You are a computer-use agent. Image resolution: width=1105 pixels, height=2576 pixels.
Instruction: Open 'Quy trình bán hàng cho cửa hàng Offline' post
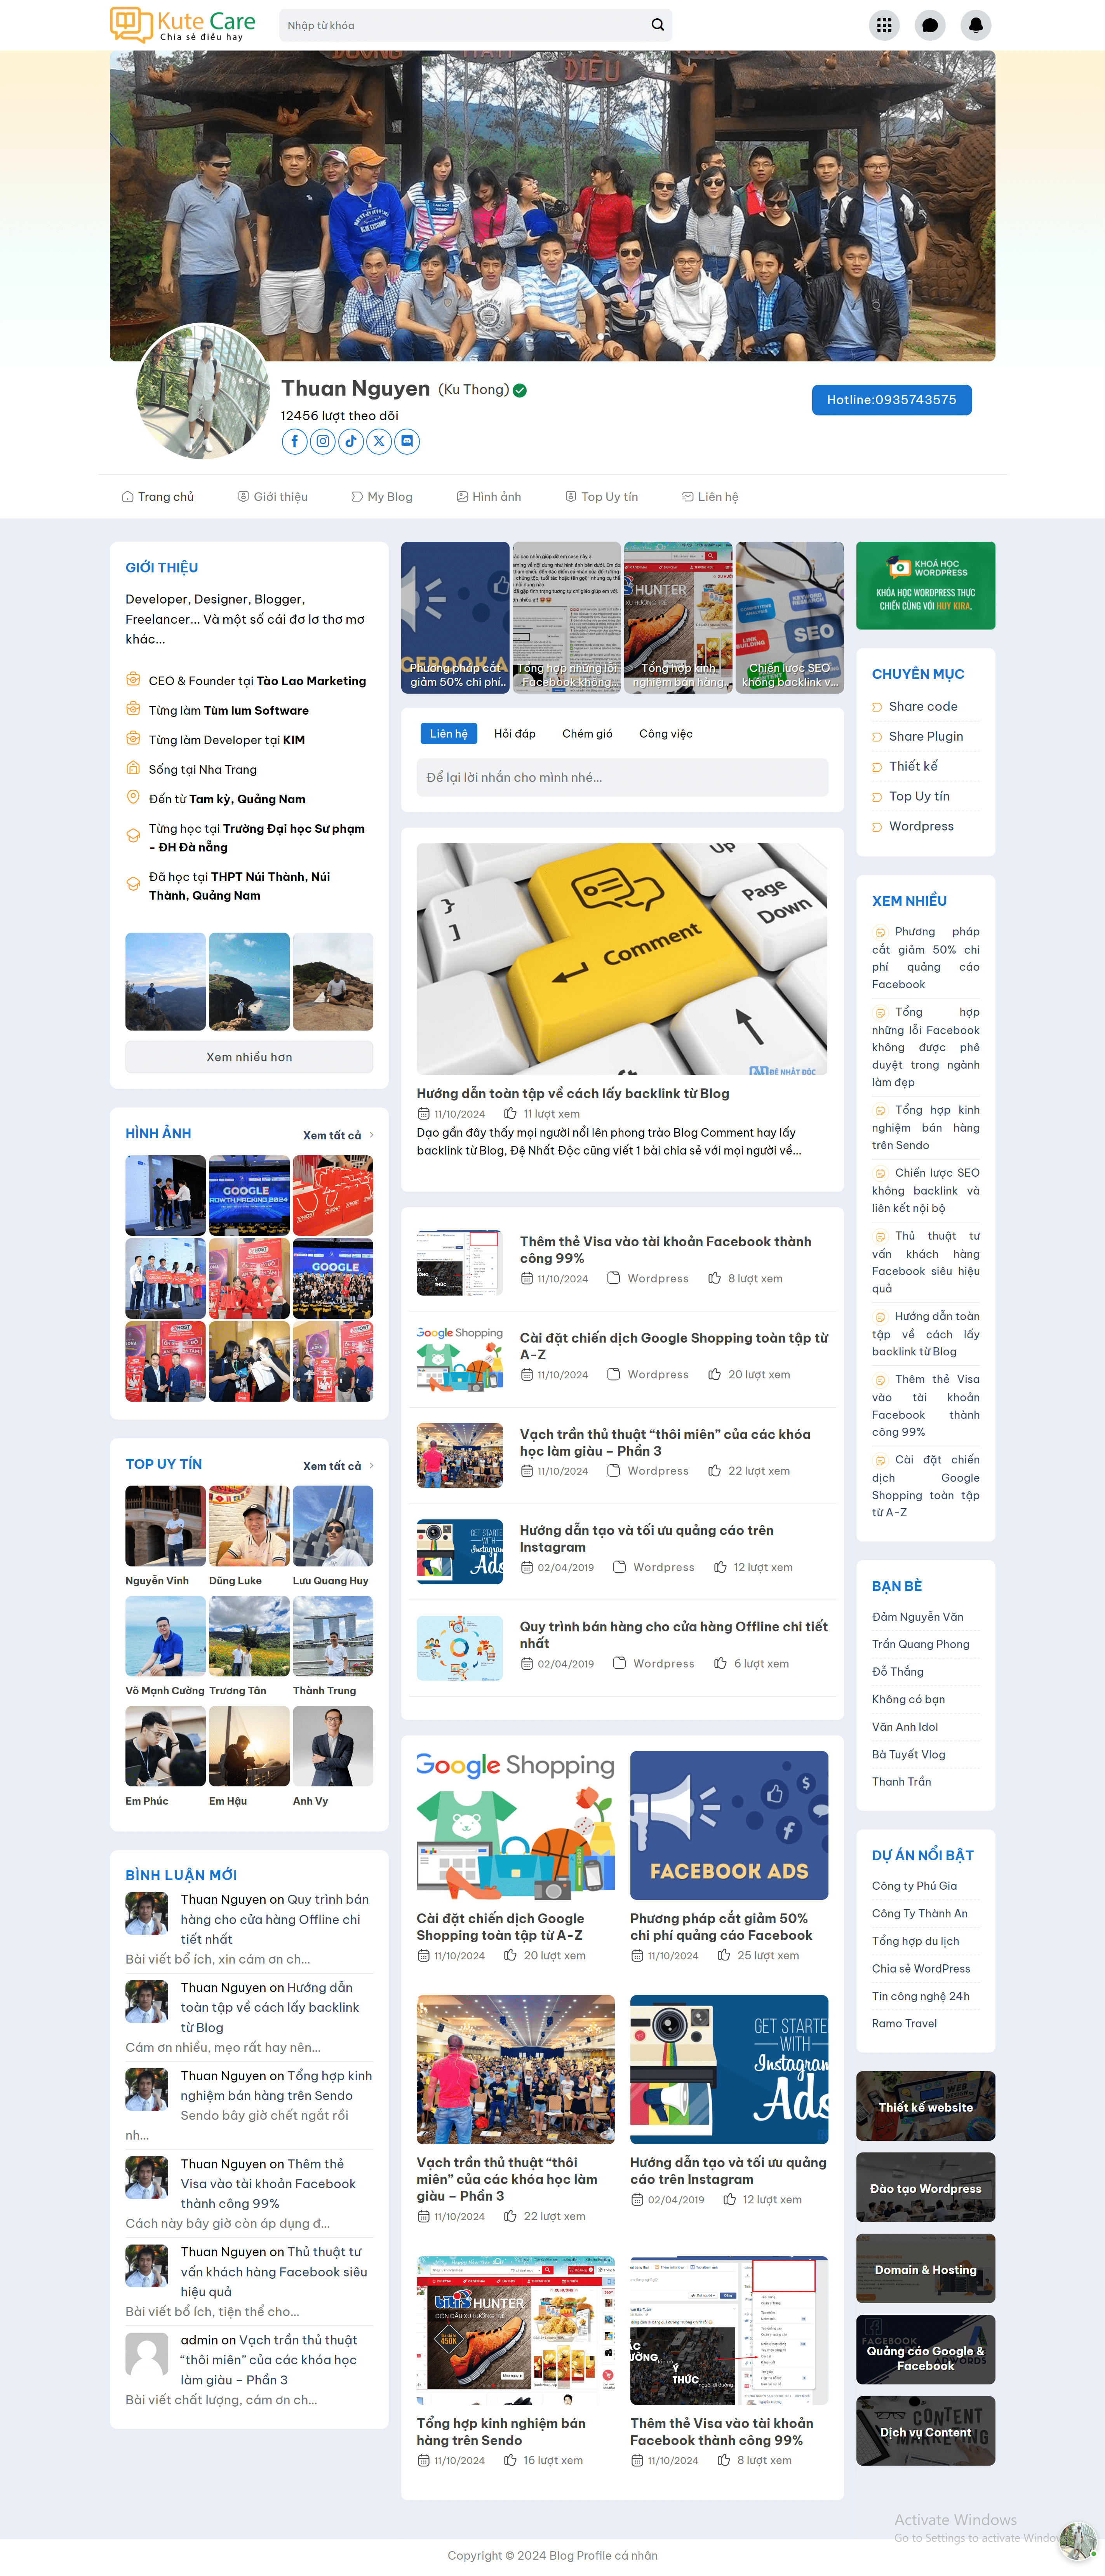(673, 1635)
